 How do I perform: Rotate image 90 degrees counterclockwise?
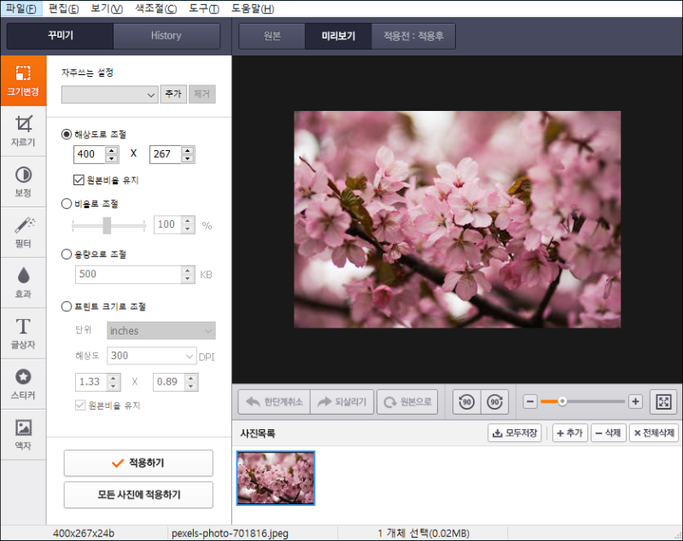click(x=466, y=402)
